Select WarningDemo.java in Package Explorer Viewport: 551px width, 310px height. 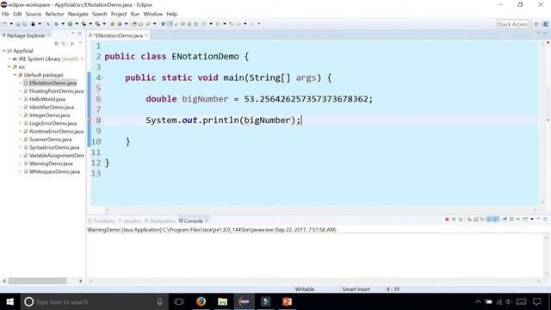[x=51, y=164]
